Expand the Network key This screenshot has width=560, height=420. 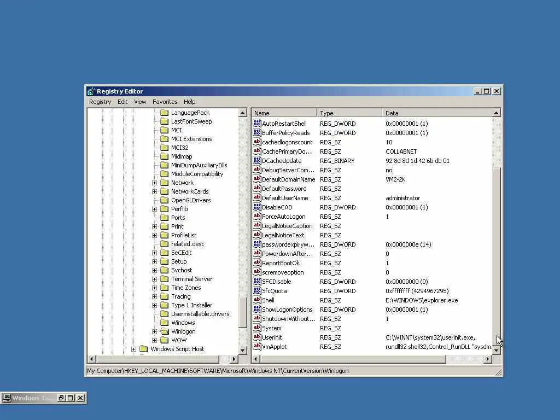tap(155, 183)
